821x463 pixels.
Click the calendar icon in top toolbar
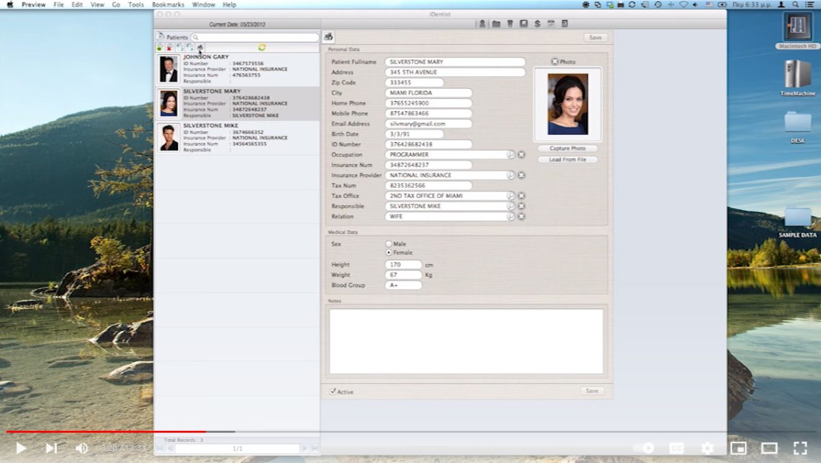pos(551,24)
